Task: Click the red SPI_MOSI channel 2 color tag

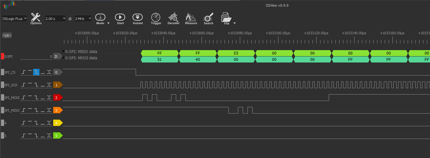Action: [57, 98]
